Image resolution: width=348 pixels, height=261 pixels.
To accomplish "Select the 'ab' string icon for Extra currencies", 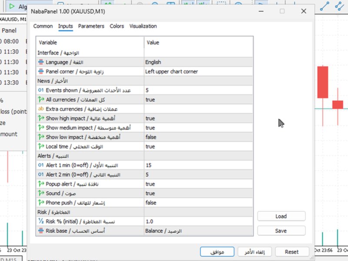I will click(41, 109).
